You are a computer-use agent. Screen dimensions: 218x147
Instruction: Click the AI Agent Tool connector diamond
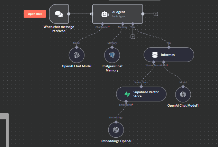coord(133,24)
